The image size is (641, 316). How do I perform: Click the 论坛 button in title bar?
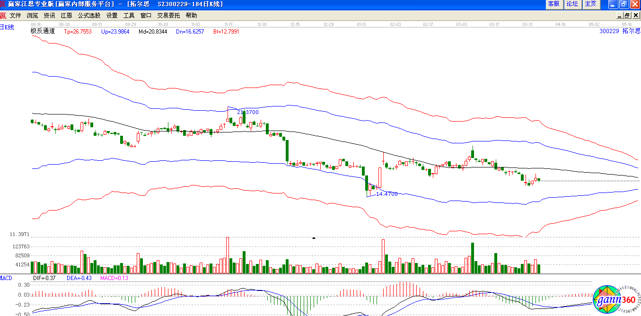coord(572,4)
